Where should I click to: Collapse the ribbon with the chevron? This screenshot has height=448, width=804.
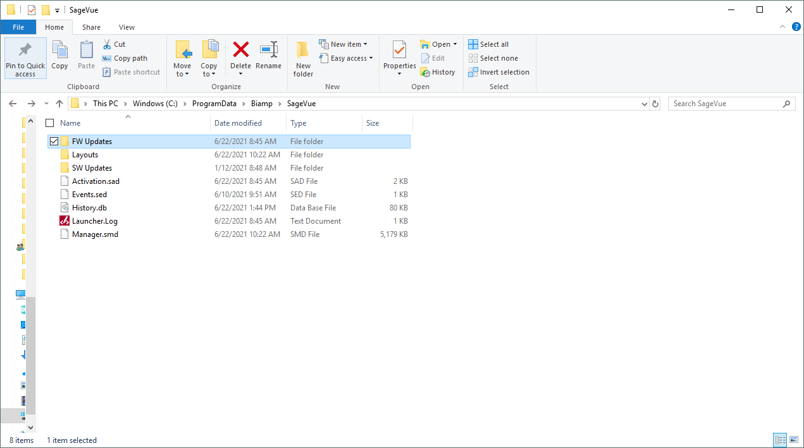pos(782,27)
